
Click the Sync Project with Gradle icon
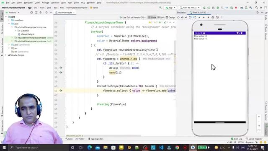tap(242, 8)
